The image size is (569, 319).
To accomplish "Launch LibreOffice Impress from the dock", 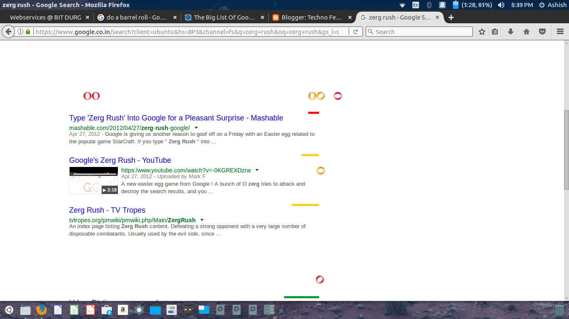I will click(x=90, y=310).
